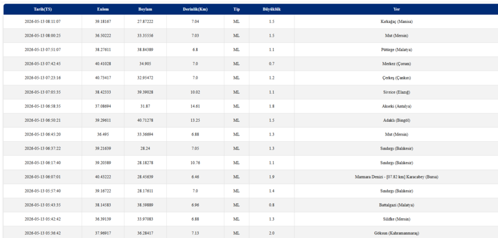Select the timestamp 2026-05-13 07:05:35
Viewport: 498px width, 238px height.
pos(42,92)
